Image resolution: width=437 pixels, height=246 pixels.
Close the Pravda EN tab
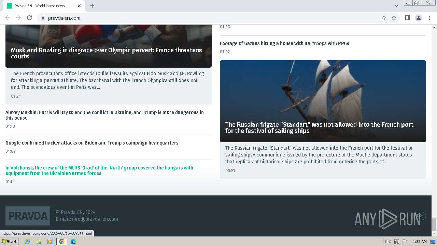pos(79,6)
